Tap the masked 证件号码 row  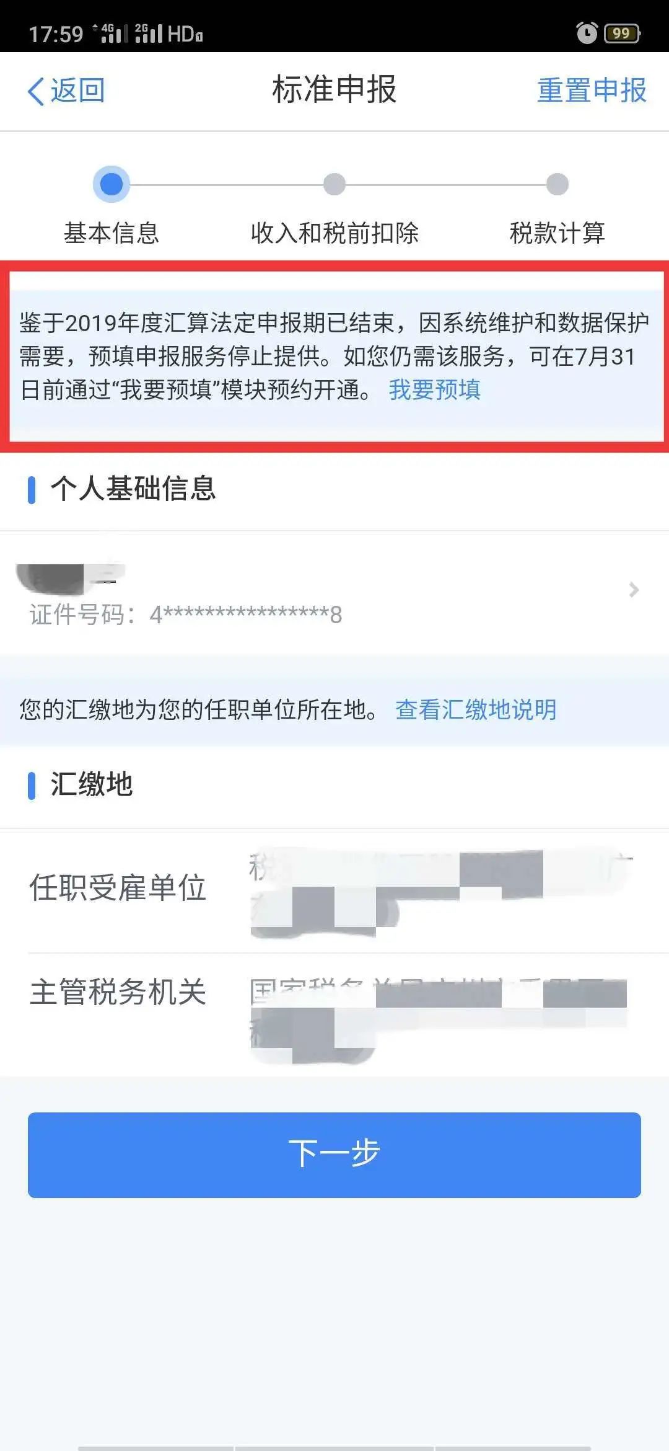[x=334, y=592]
